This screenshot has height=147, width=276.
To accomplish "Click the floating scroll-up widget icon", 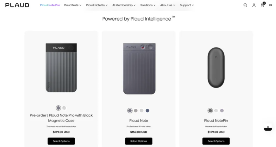I will pyautogui.click(x=268, y=128).
